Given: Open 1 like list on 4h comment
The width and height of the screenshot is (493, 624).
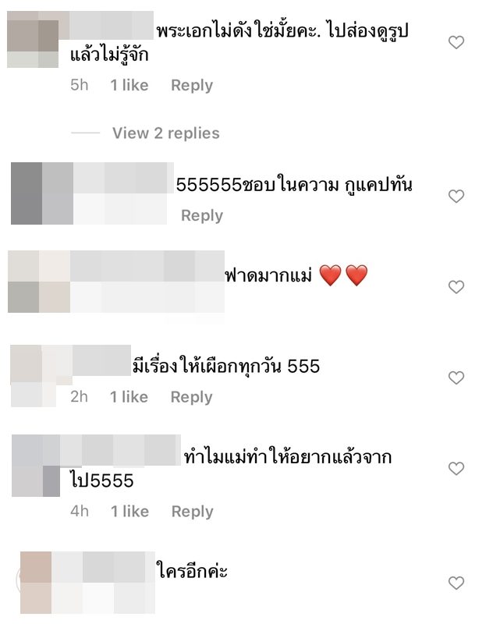Looking at the screenshot, I should [x=129, y=512].
